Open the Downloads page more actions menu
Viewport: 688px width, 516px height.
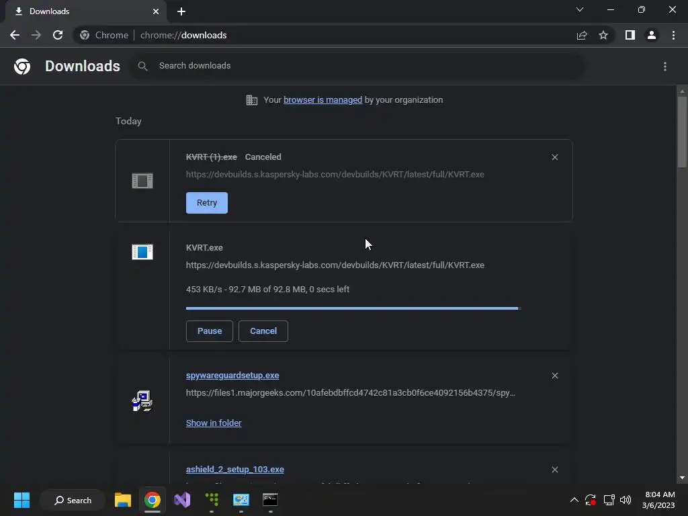tap(665, 67)
